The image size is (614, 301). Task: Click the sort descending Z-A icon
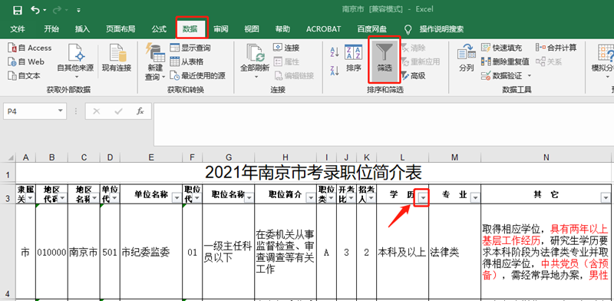pyautogui.click(x=335, y=71)
